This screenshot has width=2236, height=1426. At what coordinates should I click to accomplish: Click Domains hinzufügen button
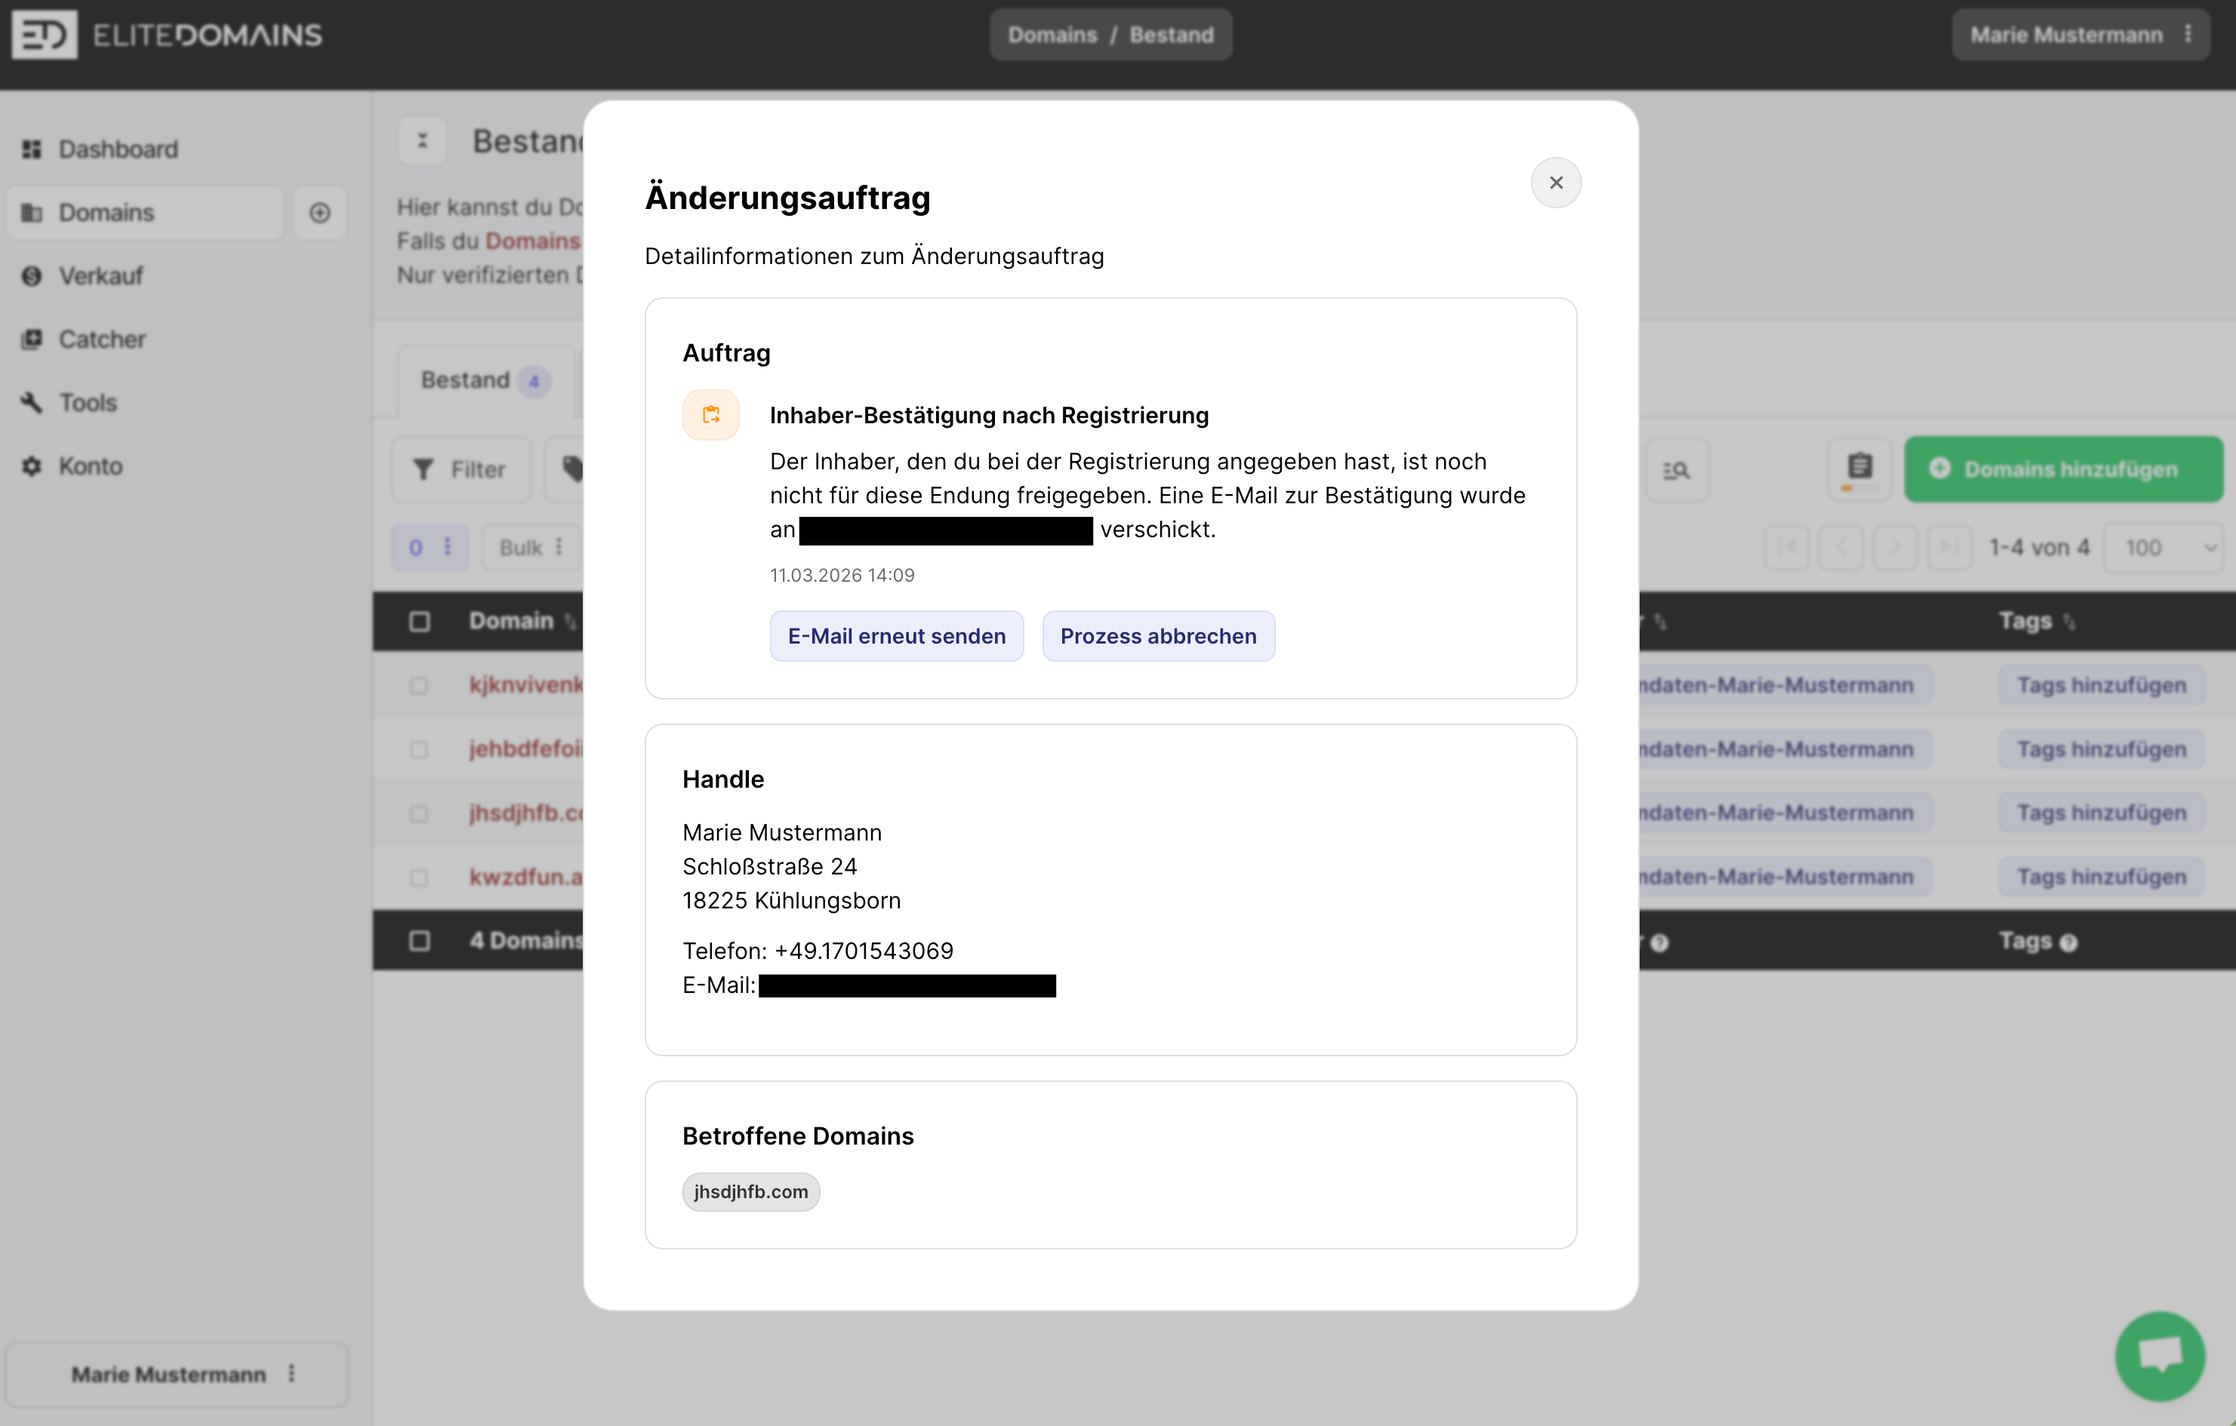pos(2062,469)
